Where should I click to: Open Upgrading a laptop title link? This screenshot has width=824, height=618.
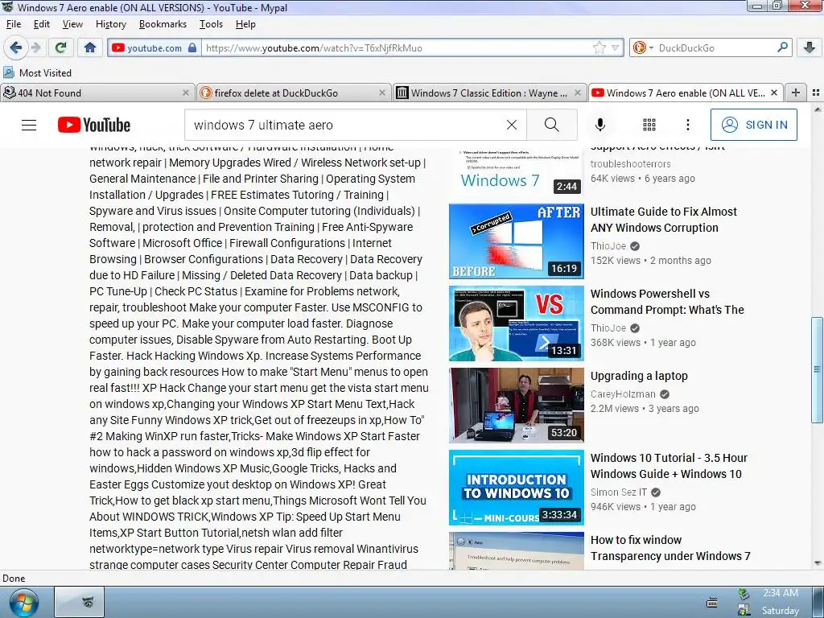coord(639,376)
